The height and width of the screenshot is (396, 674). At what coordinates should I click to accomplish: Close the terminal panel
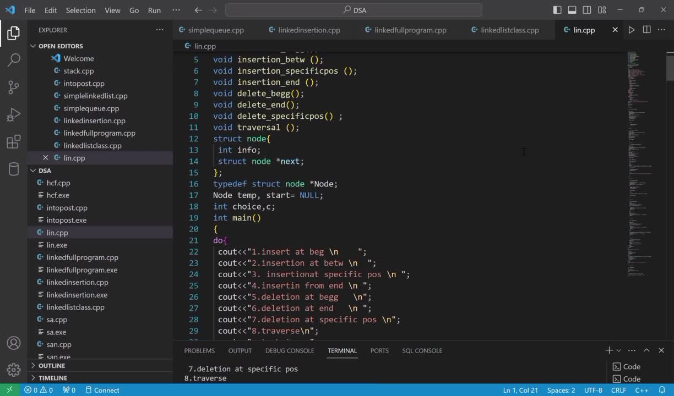pos(661,350)
